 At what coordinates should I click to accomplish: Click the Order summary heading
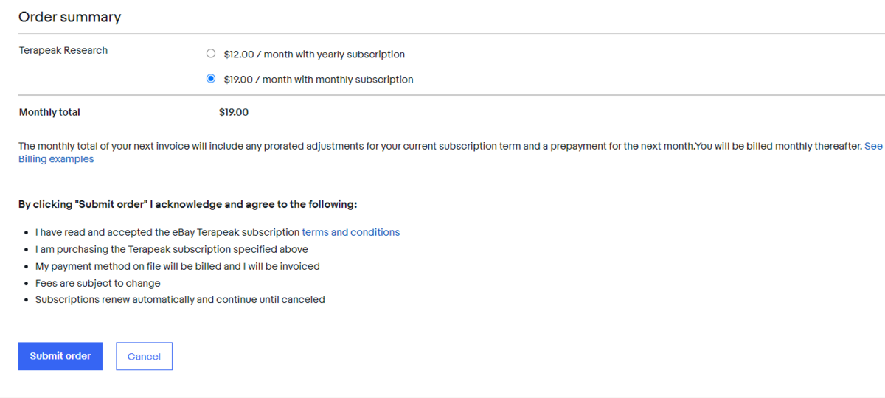pyautogui.click(x=69, y=17)
